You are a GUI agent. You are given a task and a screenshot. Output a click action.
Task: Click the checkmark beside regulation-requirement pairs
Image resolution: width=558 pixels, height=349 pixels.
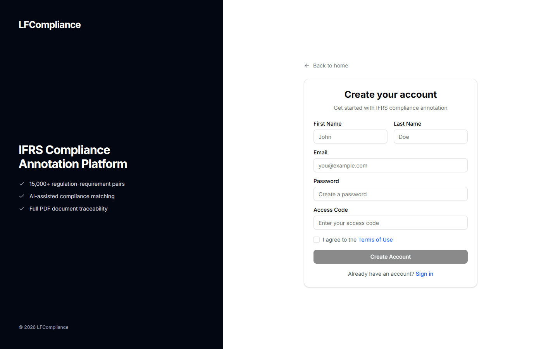click(x=22, y=184)
